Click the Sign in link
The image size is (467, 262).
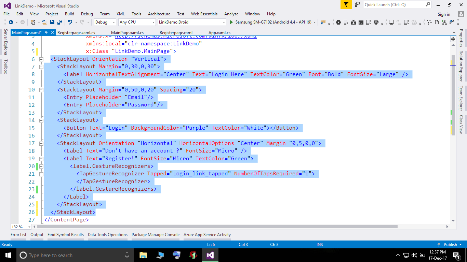click(x=444, y=14)
